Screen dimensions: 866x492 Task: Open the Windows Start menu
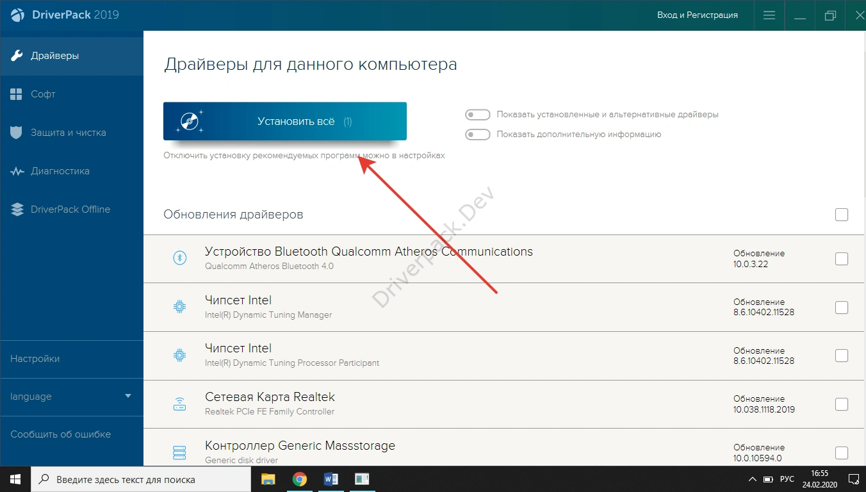click(15, 479)
